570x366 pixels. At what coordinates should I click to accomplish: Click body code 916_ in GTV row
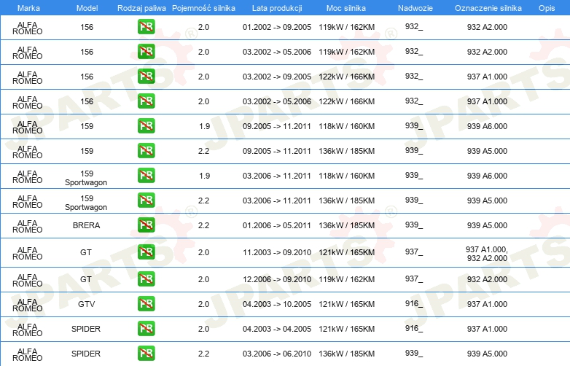tap(414, 303)
